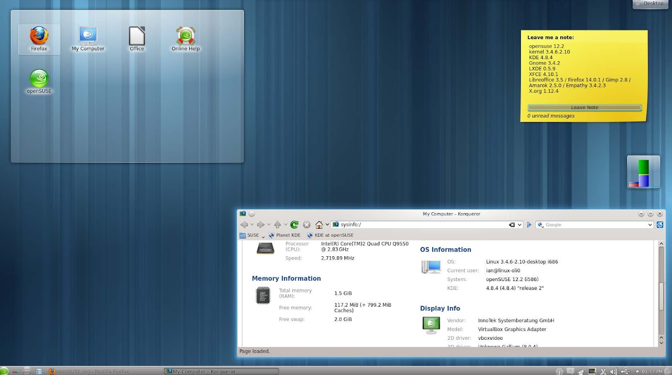Click the Desktop toolbox button in the corner

click(650, 4)
